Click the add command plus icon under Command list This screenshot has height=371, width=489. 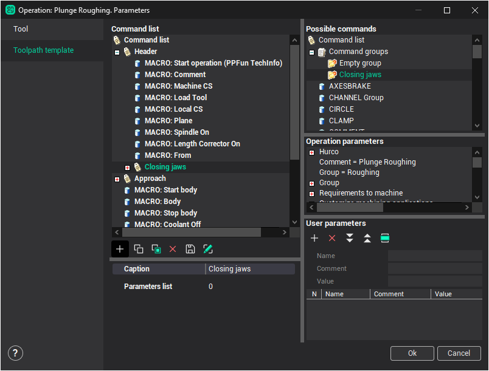[x=120, y=249]
